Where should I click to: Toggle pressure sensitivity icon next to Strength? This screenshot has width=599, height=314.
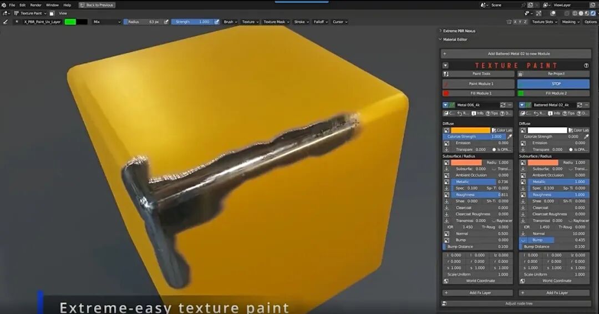click(217, 22)
